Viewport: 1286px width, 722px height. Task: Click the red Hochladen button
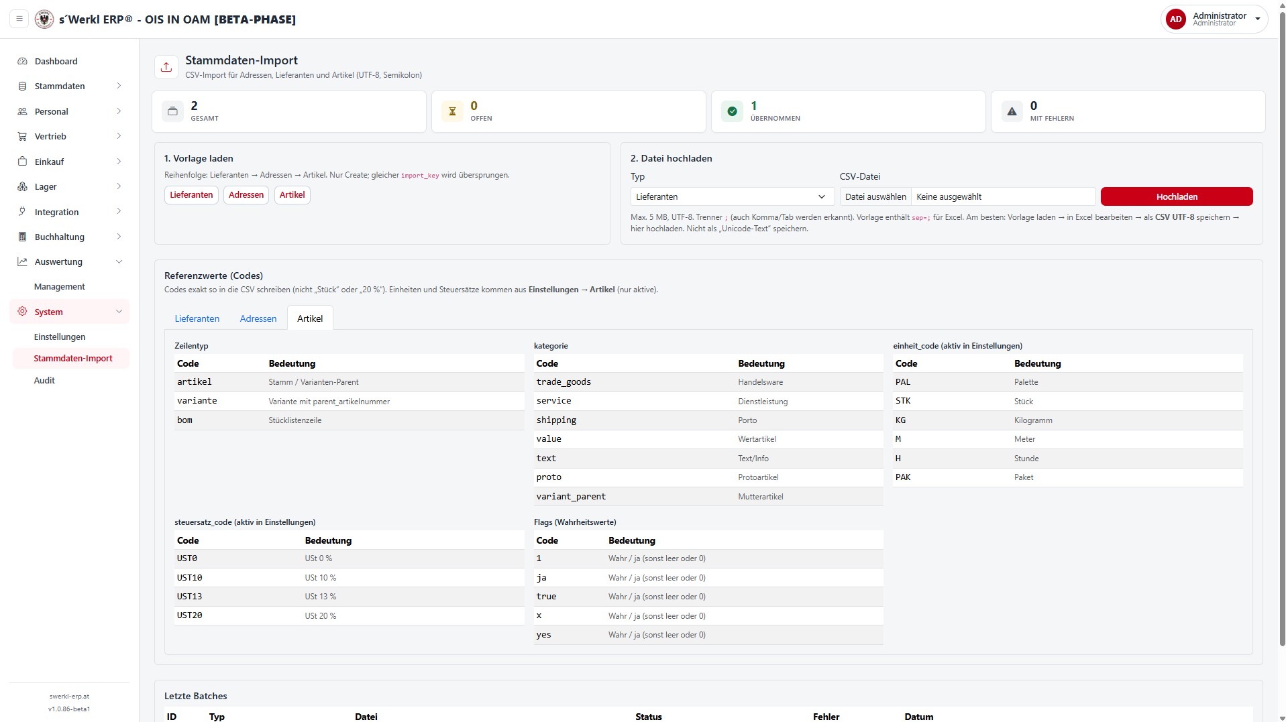1177,196
